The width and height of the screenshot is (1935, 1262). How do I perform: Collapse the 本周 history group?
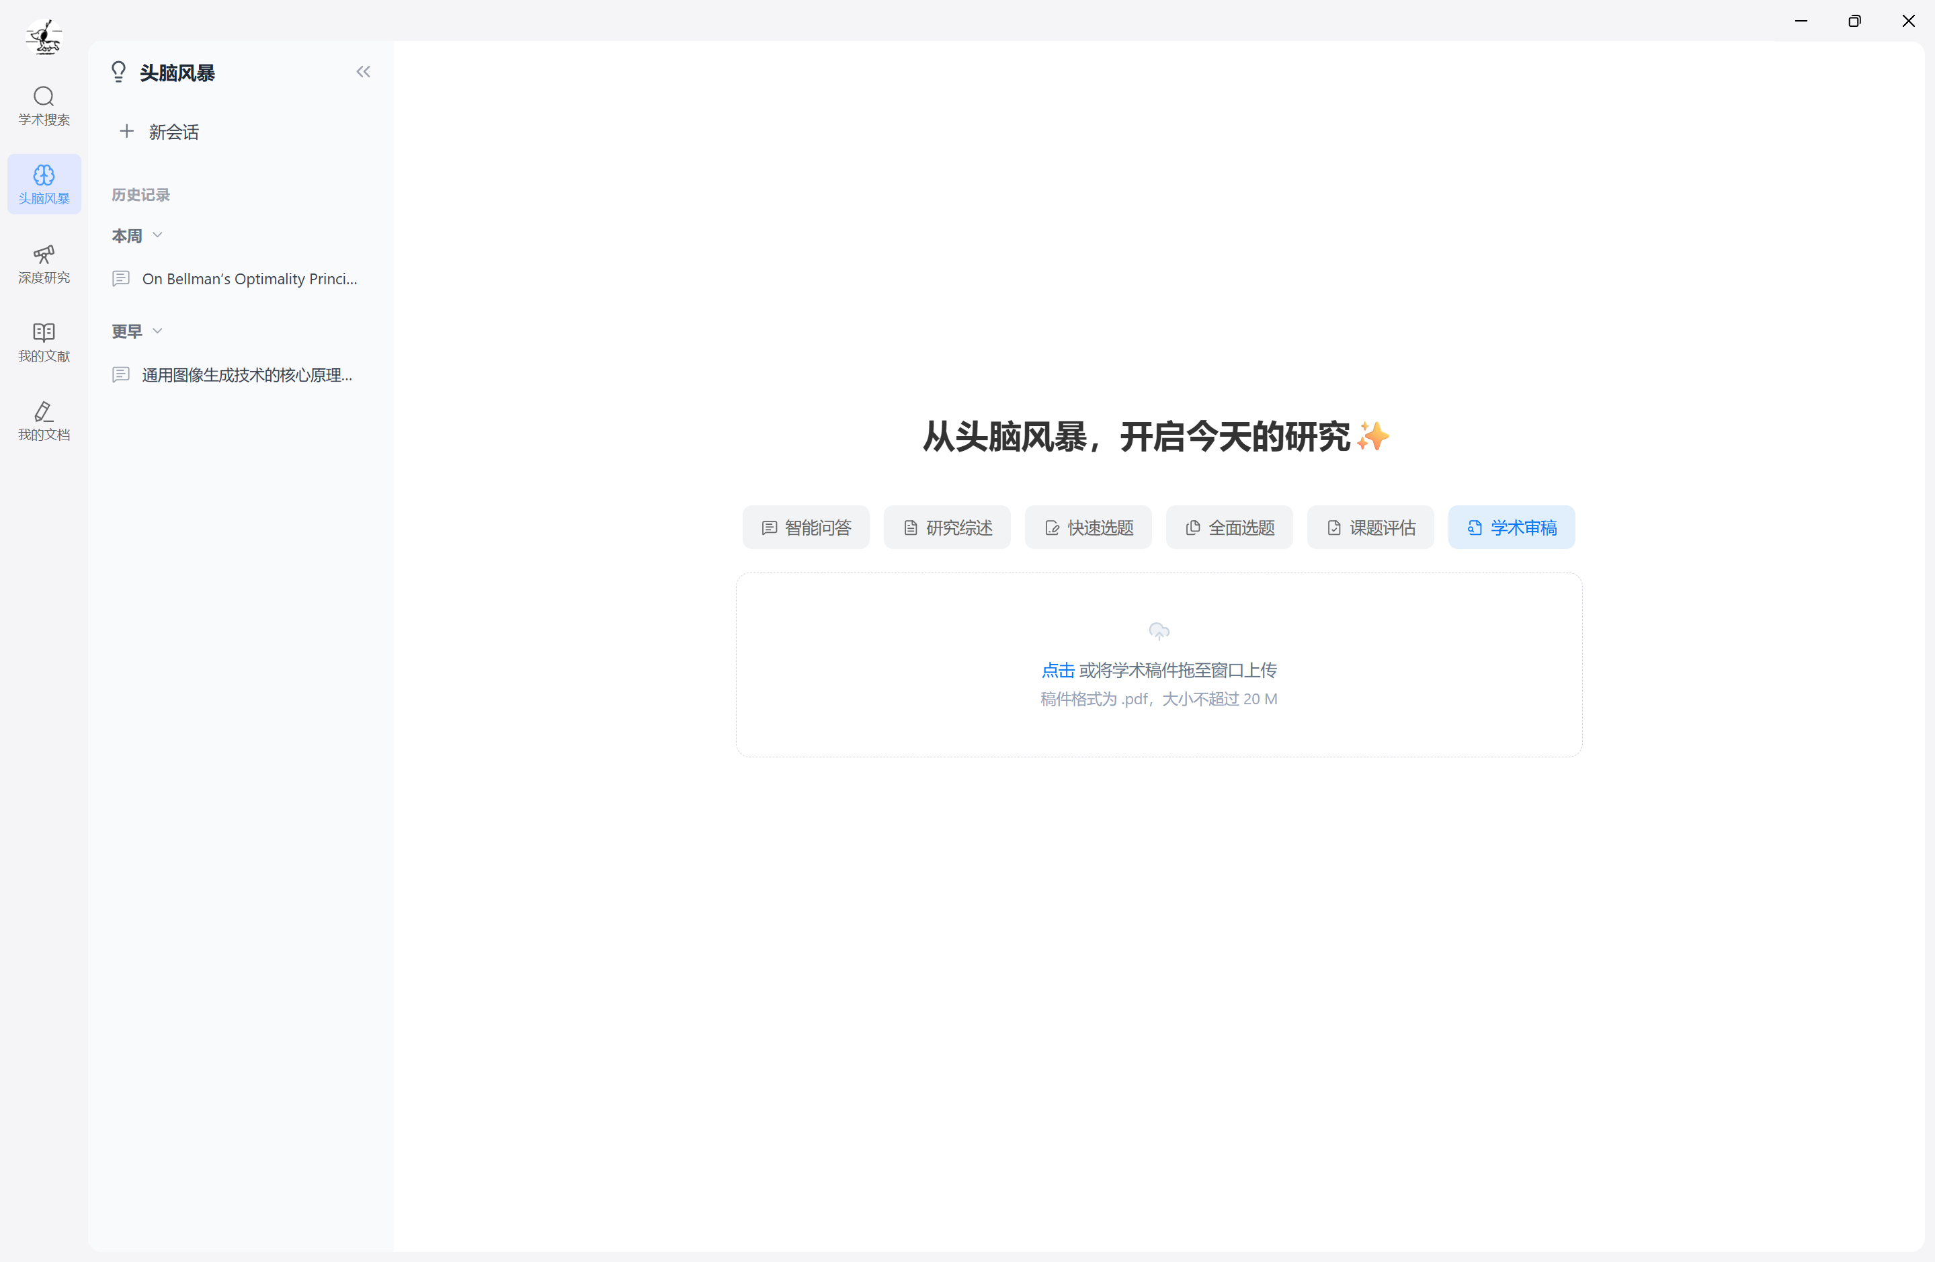click(157, 235)
